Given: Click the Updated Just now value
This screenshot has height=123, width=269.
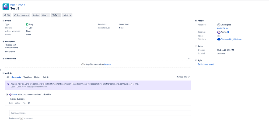Looking at the screenshot, I should [x=221, y=54].
